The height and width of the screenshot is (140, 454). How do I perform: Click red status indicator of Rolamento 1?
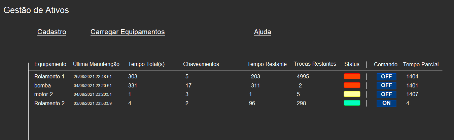pos(352,76)
